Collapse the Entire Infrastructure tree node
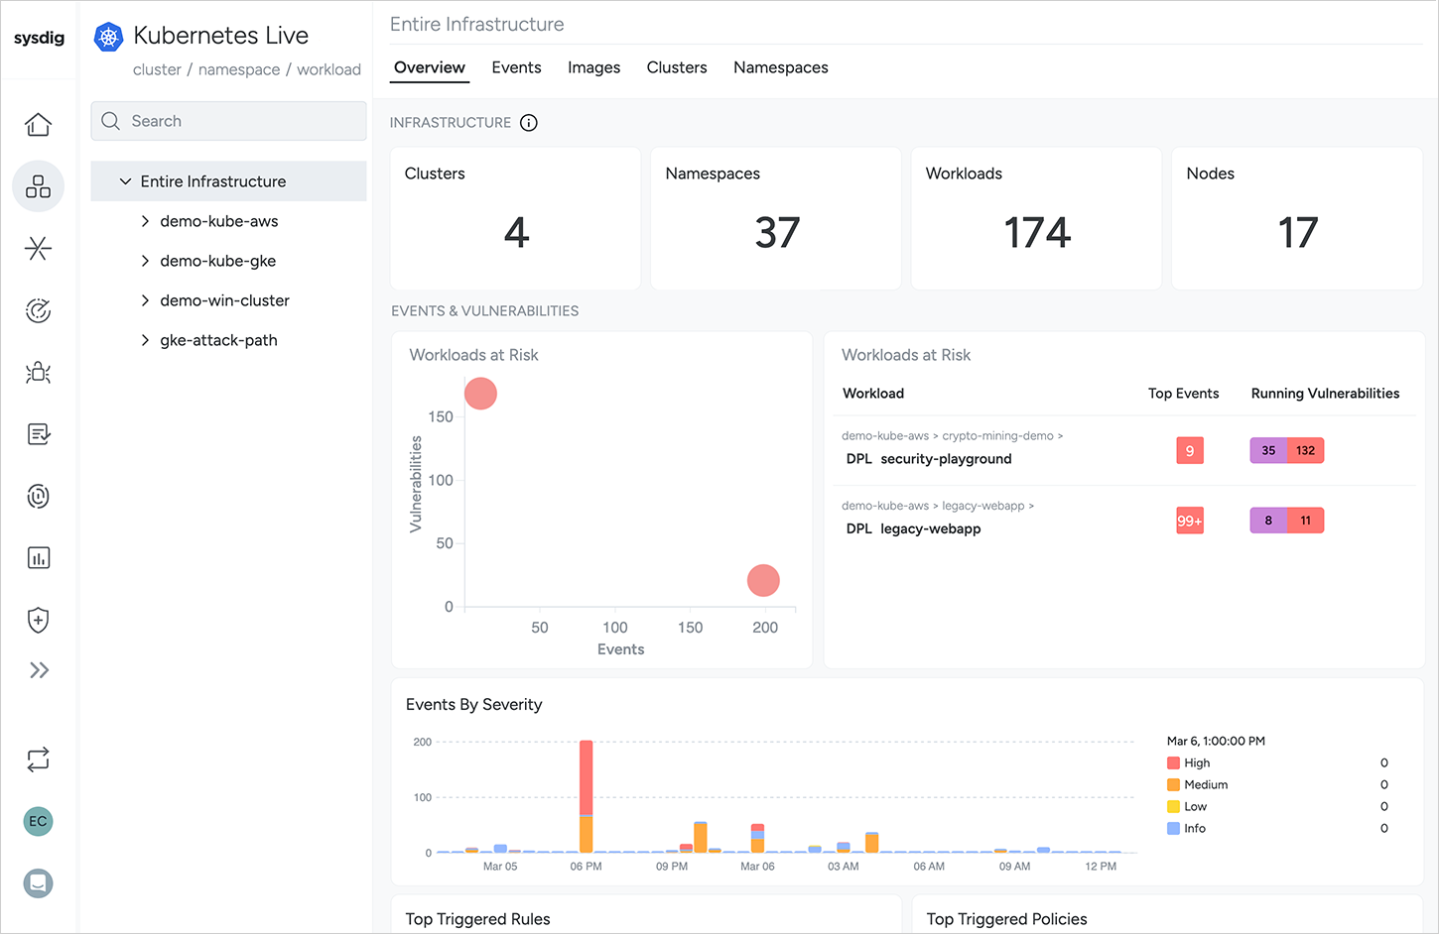1439x934 pixels. pos(125,181)
